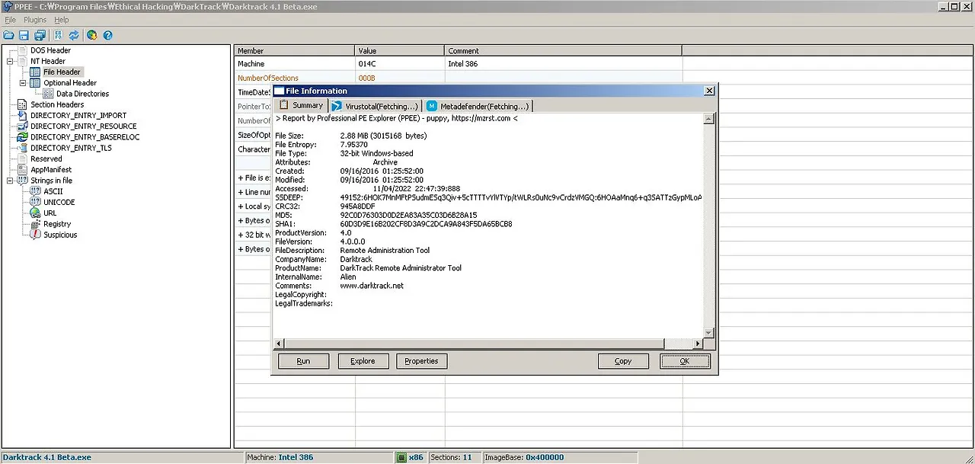Click the DIRECTORY_ENTRY_IMPORT icon
This screenshot has width=975, height=464.
point(23,115)
